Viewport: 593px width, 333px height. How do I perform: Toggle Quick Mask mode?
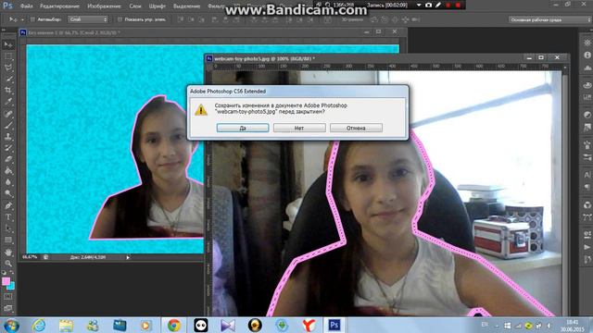[x=8, y=297]
